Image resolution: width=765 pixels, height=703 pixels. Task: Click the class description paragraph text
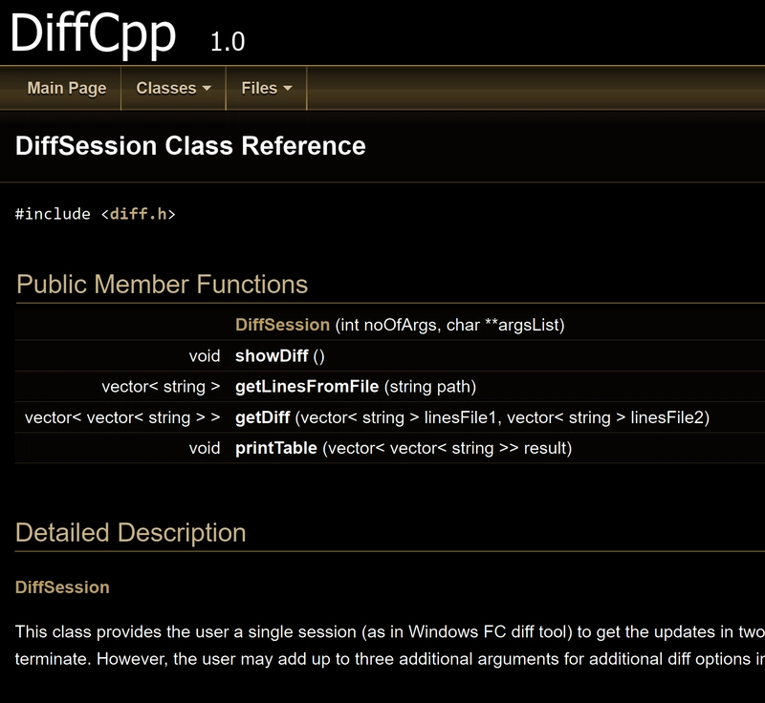click(x=382, y=645)
